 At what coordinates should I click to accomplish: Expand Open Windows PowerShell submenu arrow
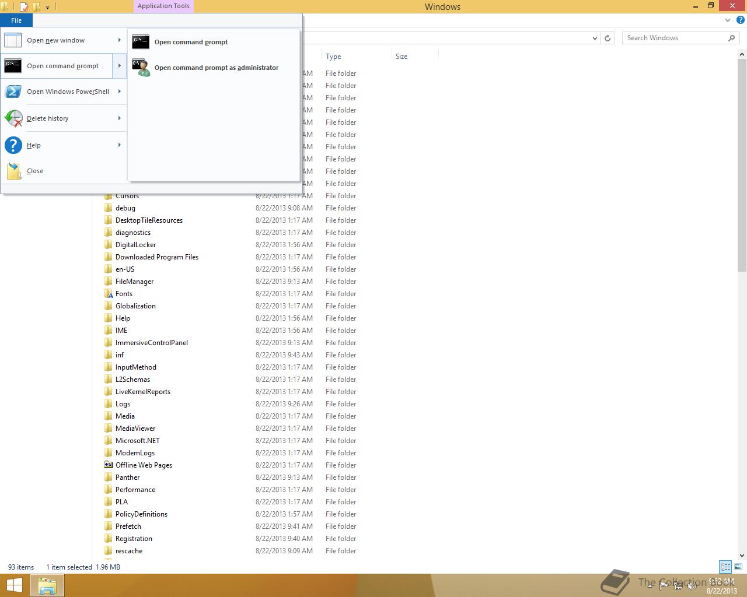pos(119,92)
